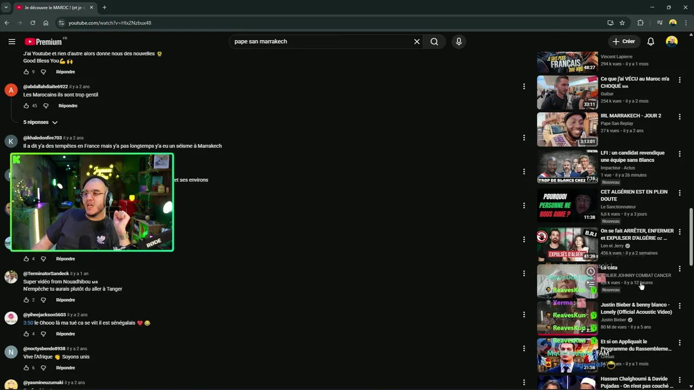
Task: Click the address bar URL youtube.com/watch
Action: (110, 23)
